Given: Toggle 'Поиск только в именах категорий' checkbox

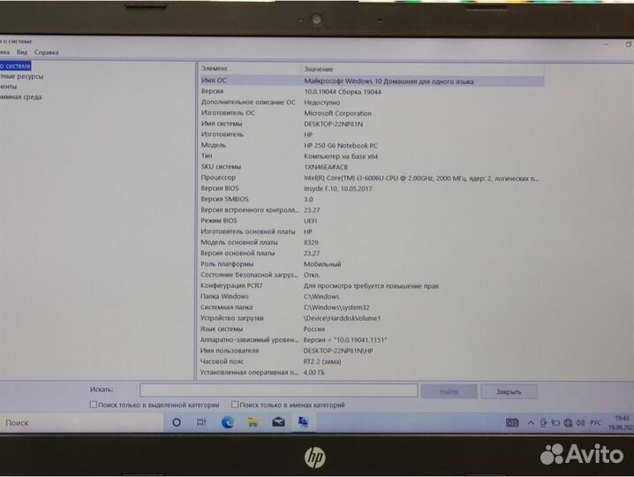Looking at the screenshot, I should 235,405.
